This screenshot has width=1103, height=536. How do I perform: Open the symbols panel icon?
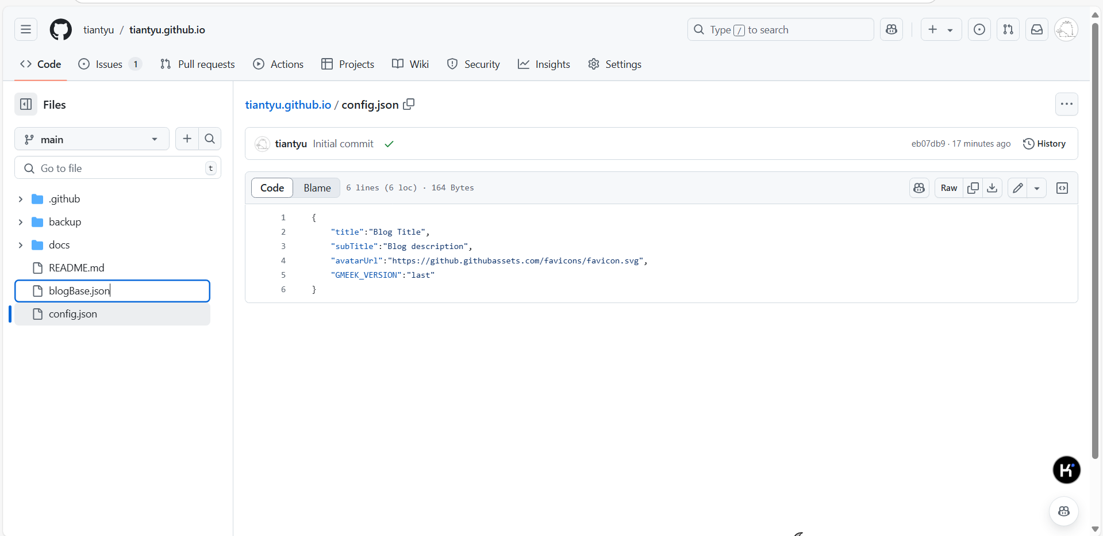coord(1062,188)
